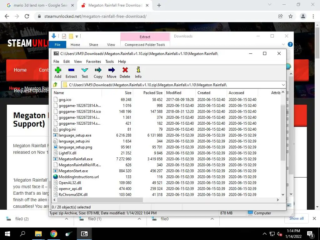The width and height of the screenshot is (320, 240).
Task: Select the Copy tool in 7-Zip
Action: click(98, 72)
